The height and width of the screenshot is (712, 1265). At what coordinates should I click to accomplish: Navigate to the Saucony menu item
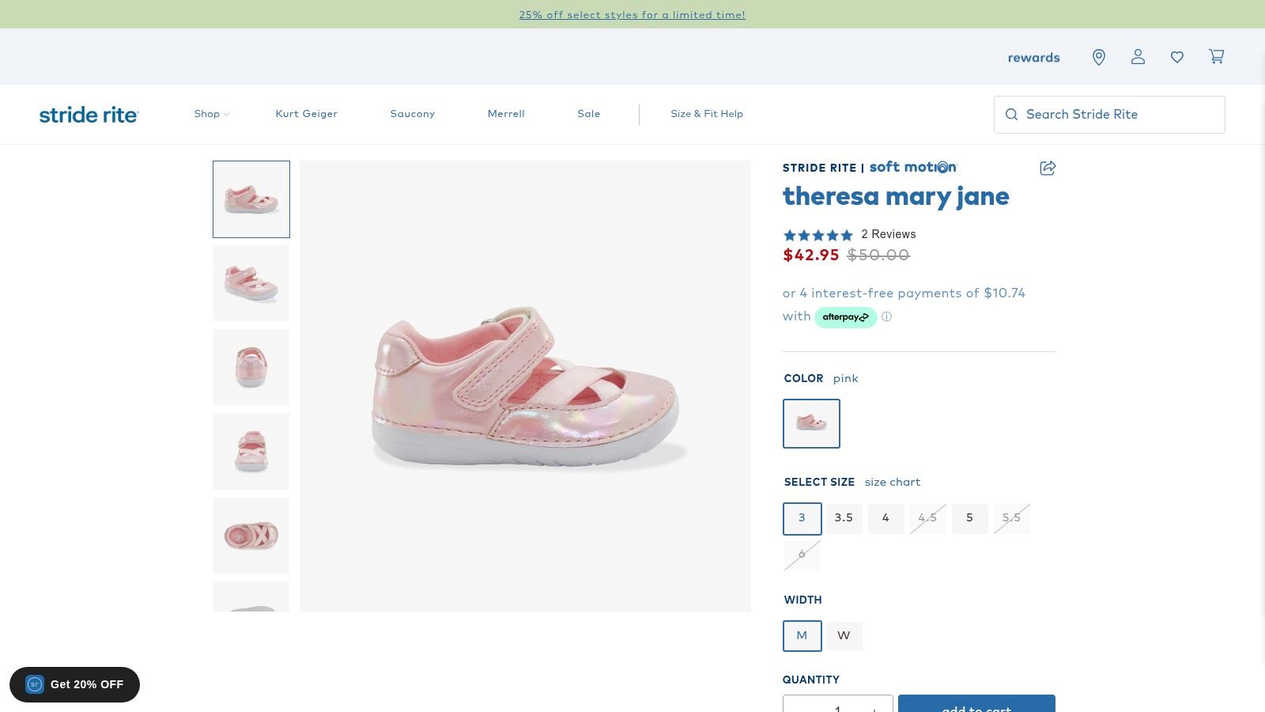coord(412,113)
